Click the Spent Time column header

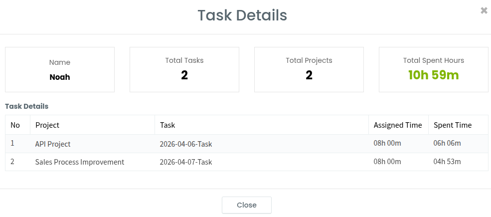click(453, 125)
